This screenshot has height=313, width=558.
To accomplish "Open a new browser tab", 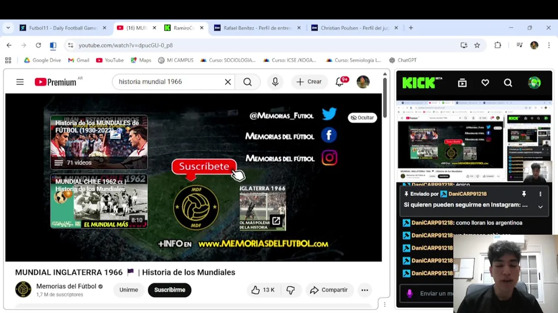I will [x=411, y=28].
